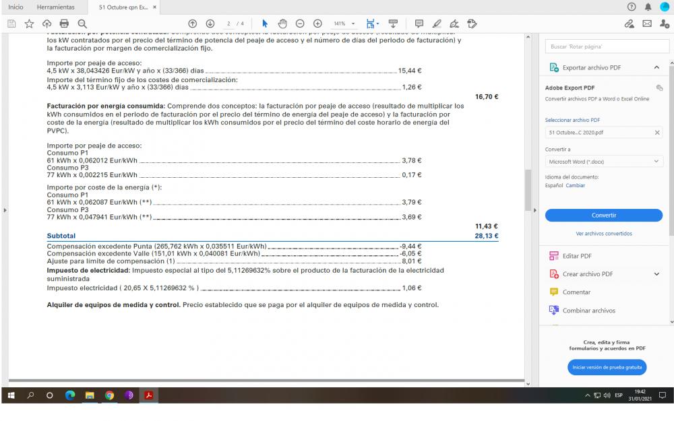Collapse the right tools pane arrow
Viewport: 674px width, 421px height.
(x=534, y=210)
